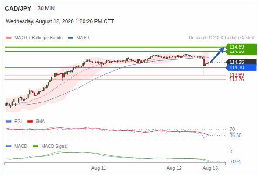Click the Trading Central research copyright text
Viewport: 258px width, 175px height.
coord(221,38)
